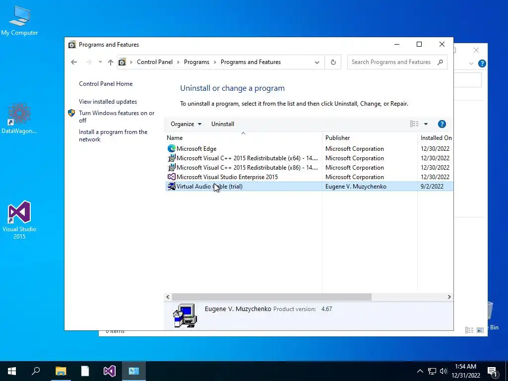
Task: Sort by the Publisher column header
Action: pos(369,138)
